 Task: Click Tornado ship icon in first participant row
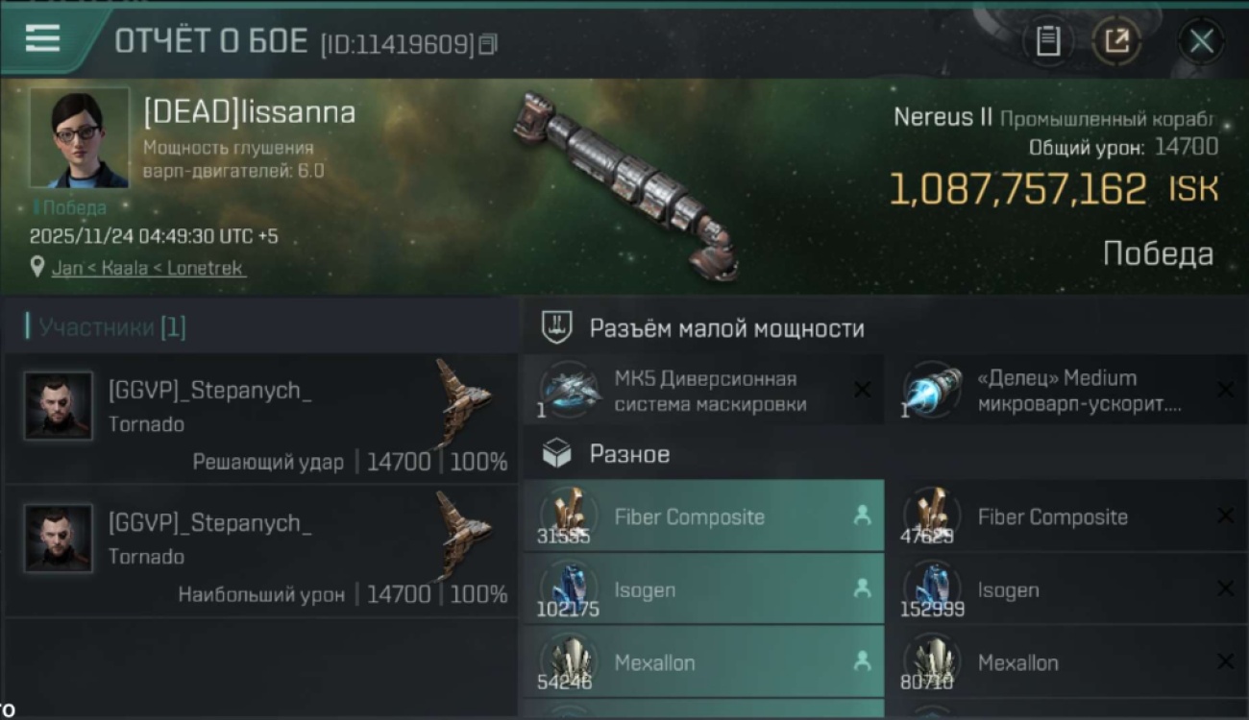(x=463, y=401)
